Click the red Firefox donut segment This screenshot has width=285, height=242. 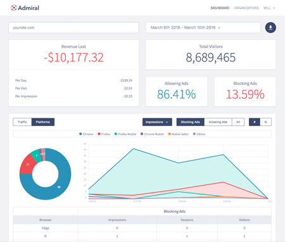27,165
